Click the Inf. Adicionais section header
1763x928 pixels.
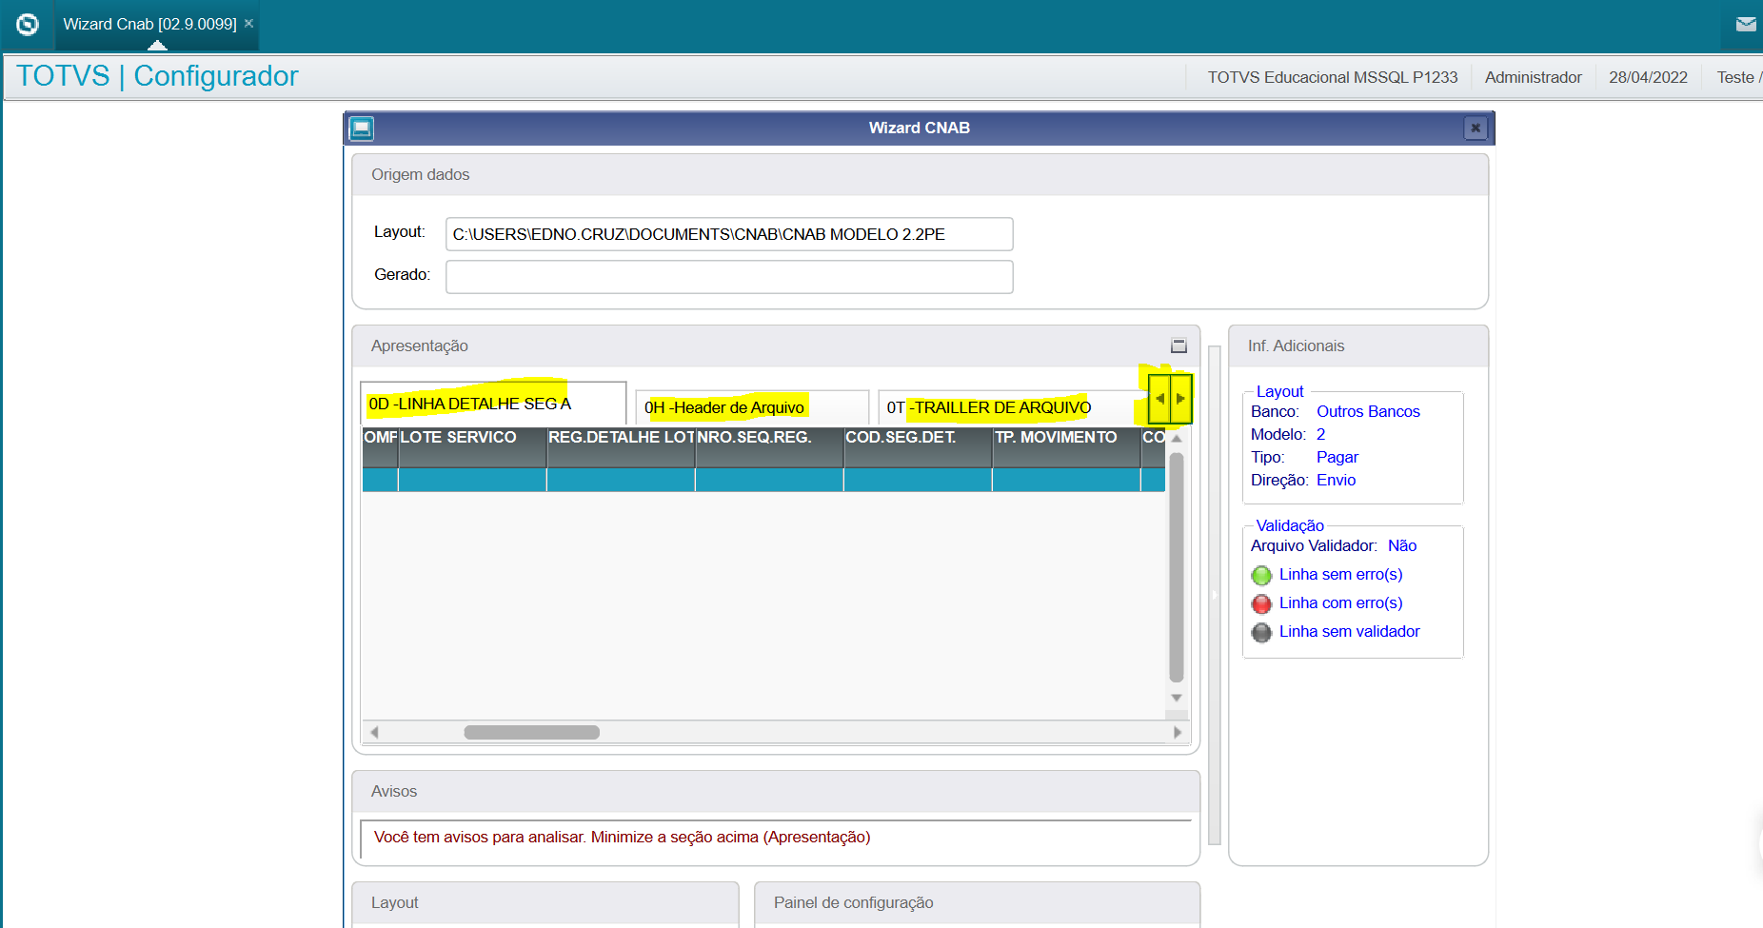tap(1358, 346)
